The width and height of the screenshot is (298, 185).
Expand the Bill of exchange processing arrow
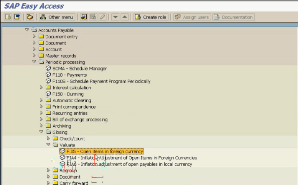[x=41, y=119]
